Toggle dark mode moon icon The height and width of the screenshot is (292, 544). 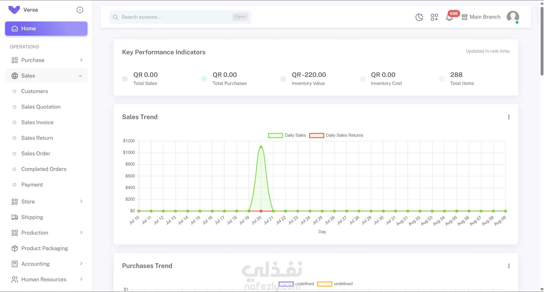419,17
